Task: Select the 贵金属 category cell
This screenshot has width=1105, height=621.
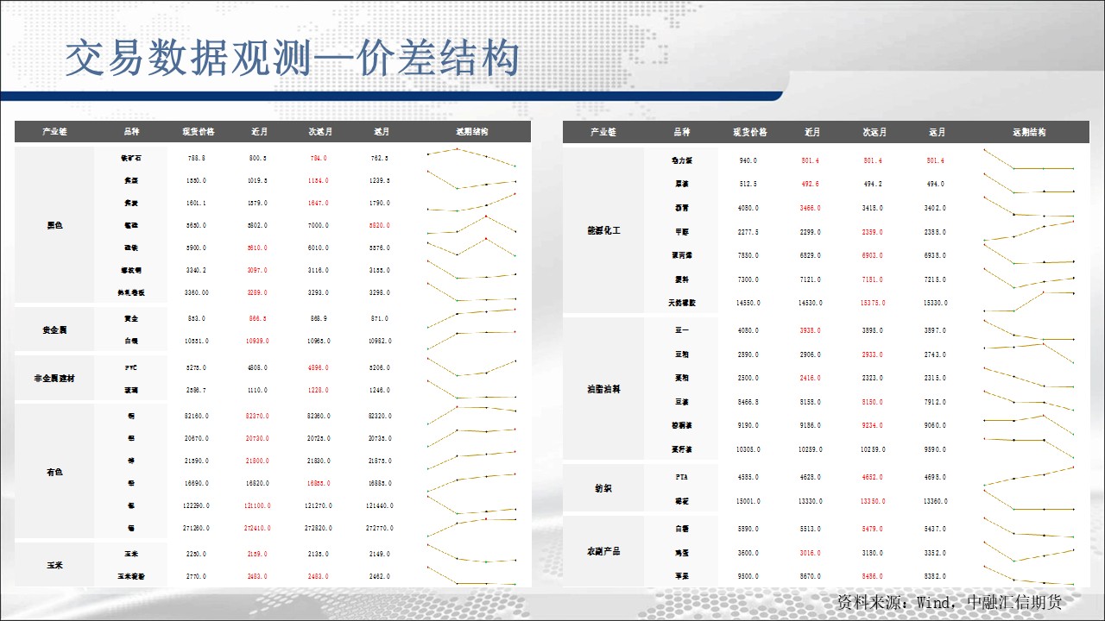Action: pos(54,330)
